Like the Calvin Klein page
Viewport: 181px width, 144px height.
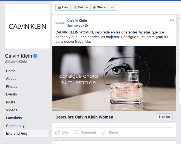pos(63,7)
